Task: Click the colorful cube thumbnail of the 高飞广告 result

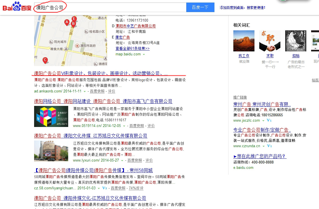Action: tap(51, 116)
